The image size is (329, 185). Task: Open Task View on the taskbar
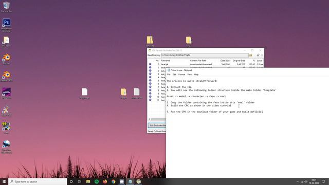point(80,181)
